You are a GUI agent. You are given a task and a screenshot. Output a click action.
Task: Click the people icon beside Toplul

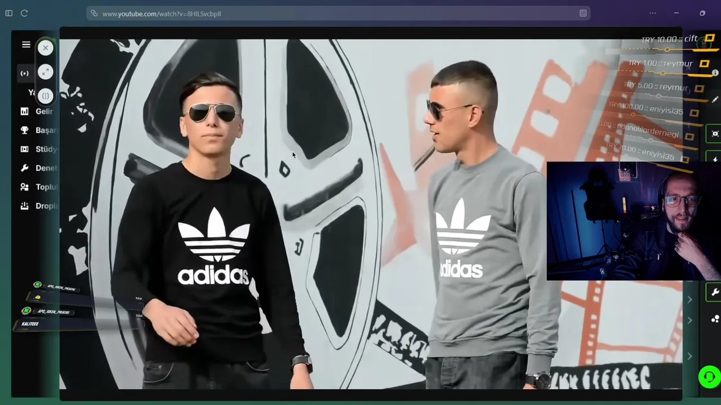coord(24,187)
